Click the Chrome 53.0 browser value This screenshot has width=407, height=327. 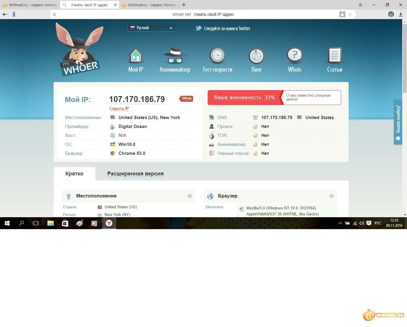tap(132, 153)
